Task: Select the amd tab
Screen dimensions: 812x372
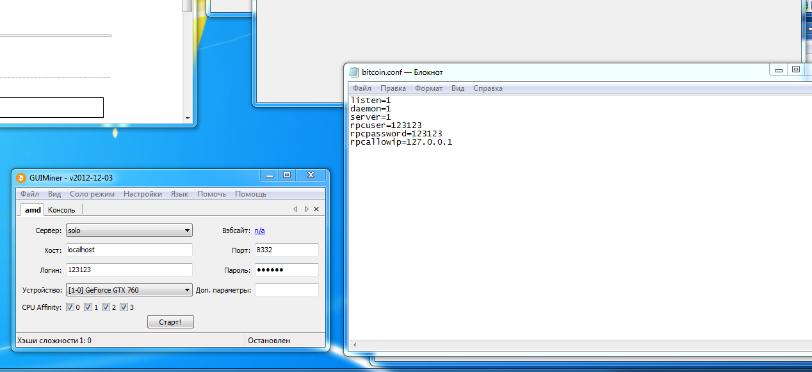Action: pos(33,209)
